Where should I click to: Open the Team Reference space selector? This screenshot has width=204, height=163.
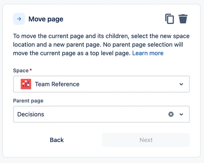click(x=102, y=84)
